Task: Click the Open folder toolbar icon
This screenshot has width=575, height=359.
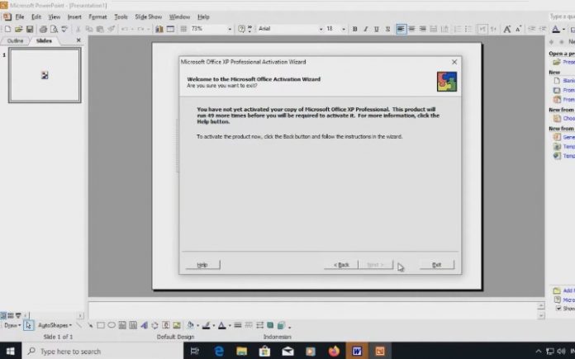Action: coord(19,29)
